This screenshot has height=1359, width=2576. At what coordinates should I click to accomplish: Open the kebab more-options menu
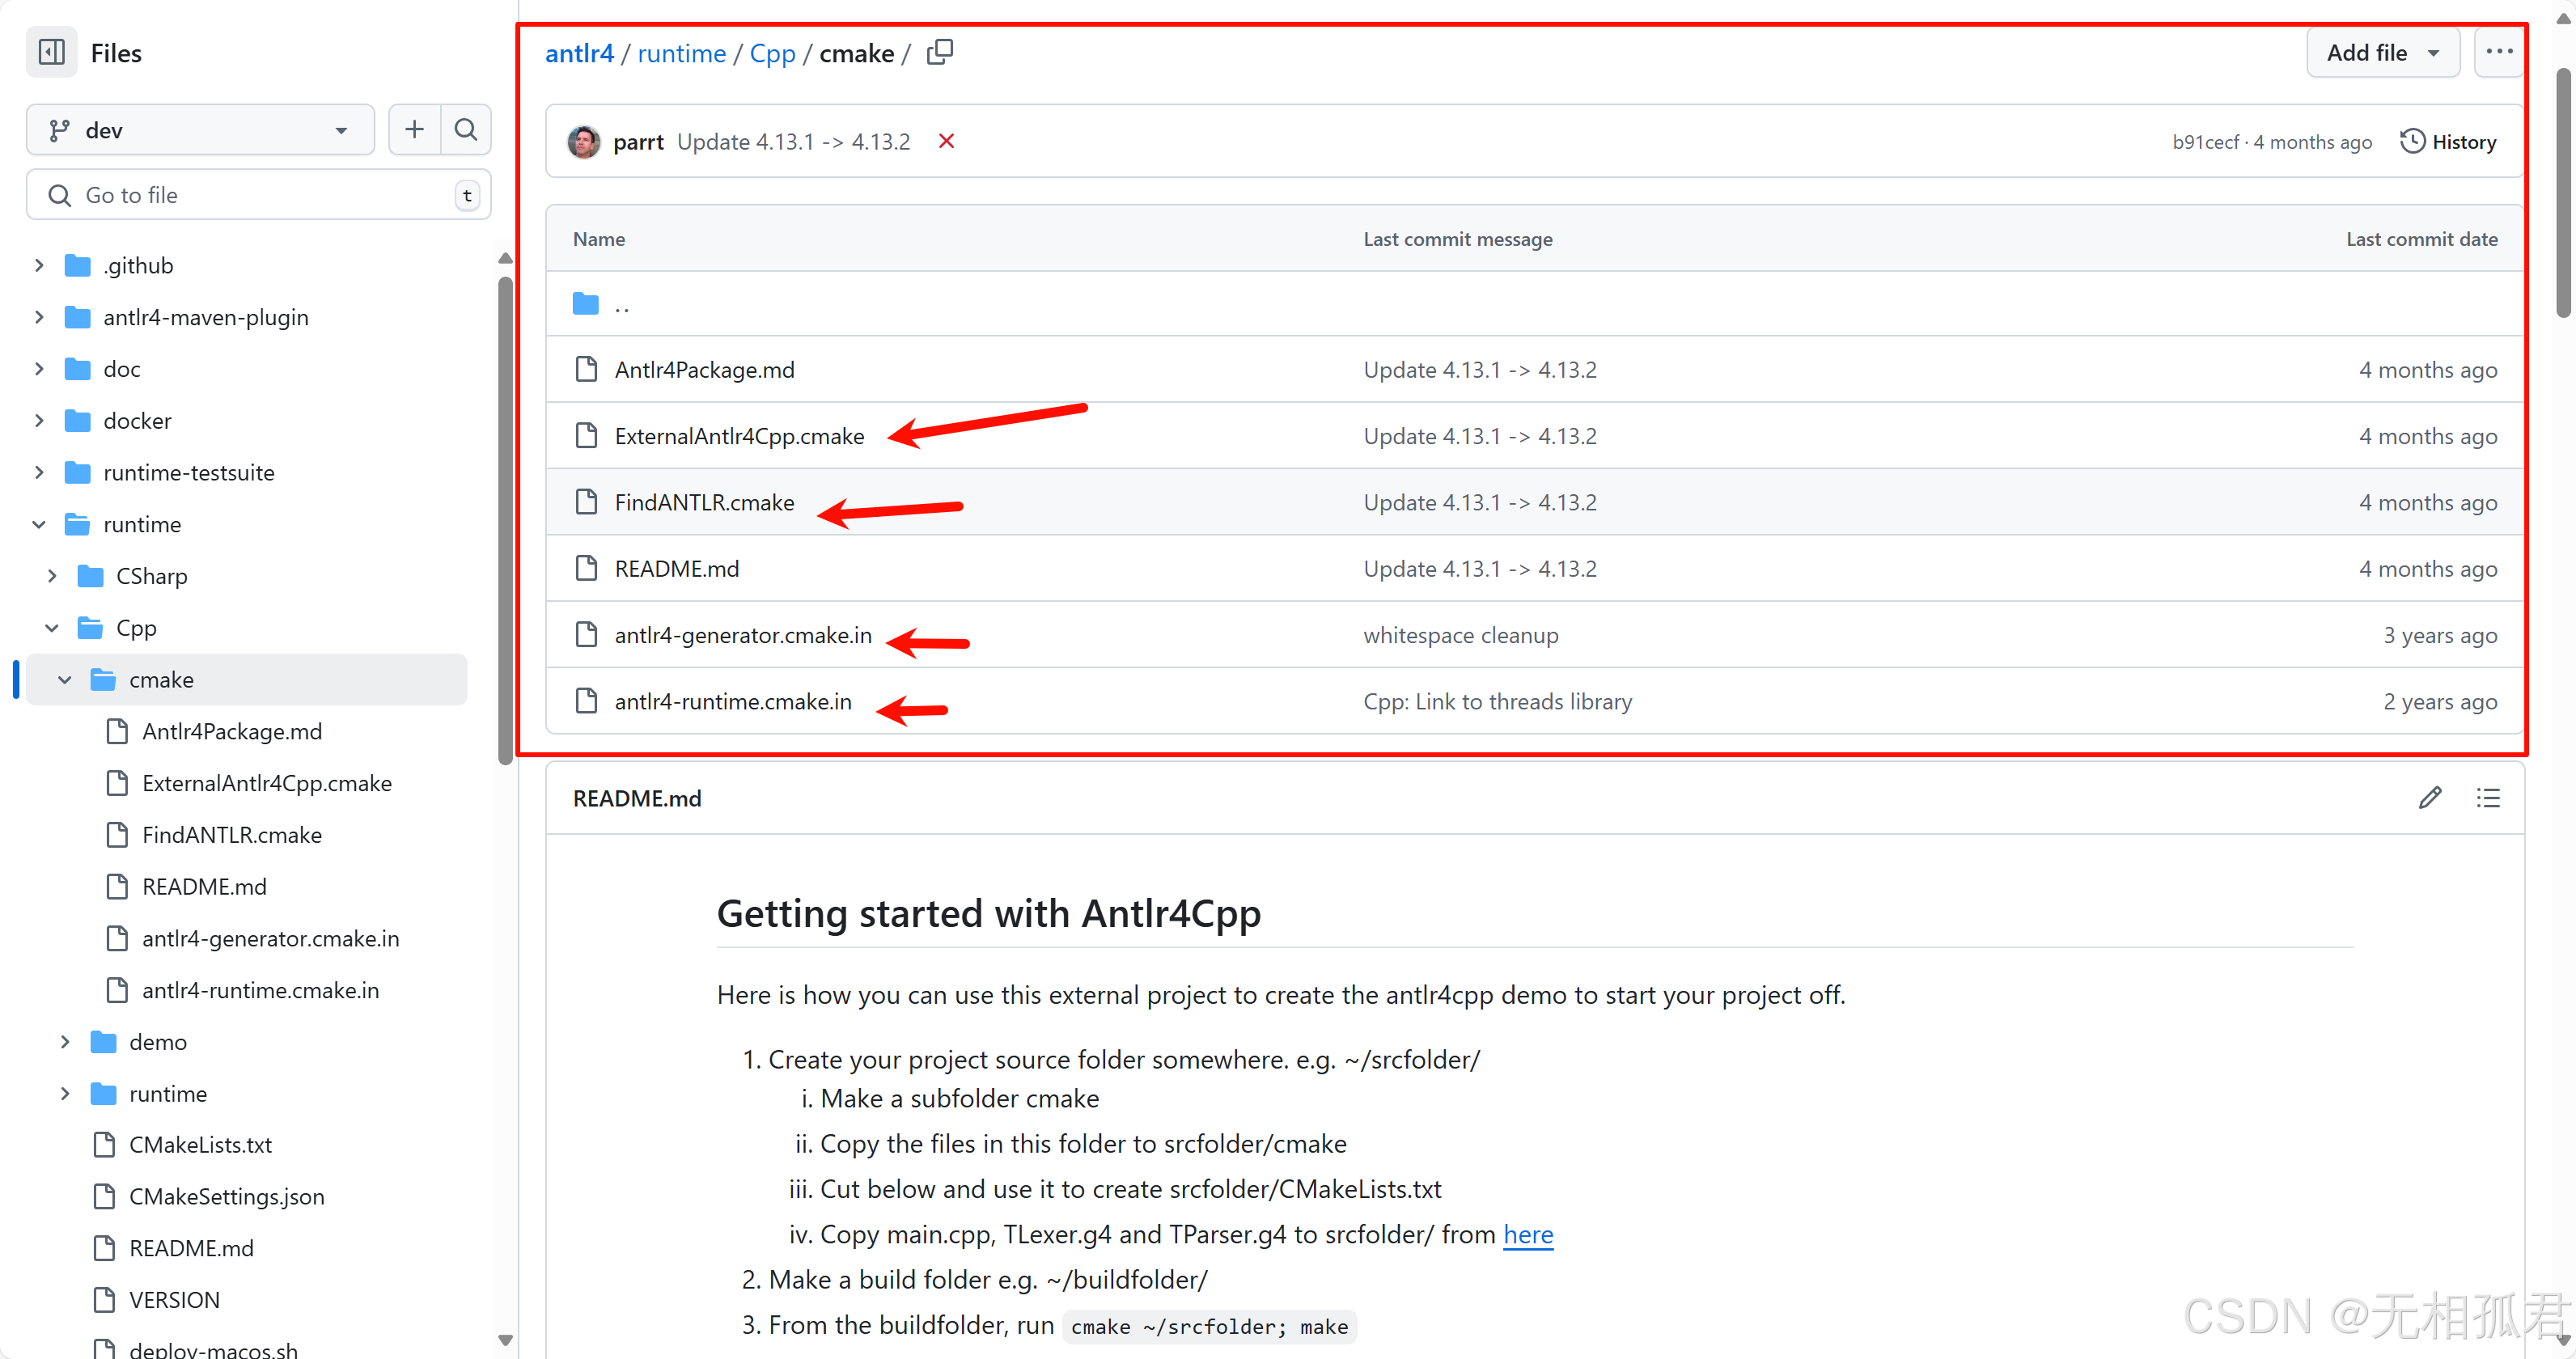click(x=2497, y=52)
